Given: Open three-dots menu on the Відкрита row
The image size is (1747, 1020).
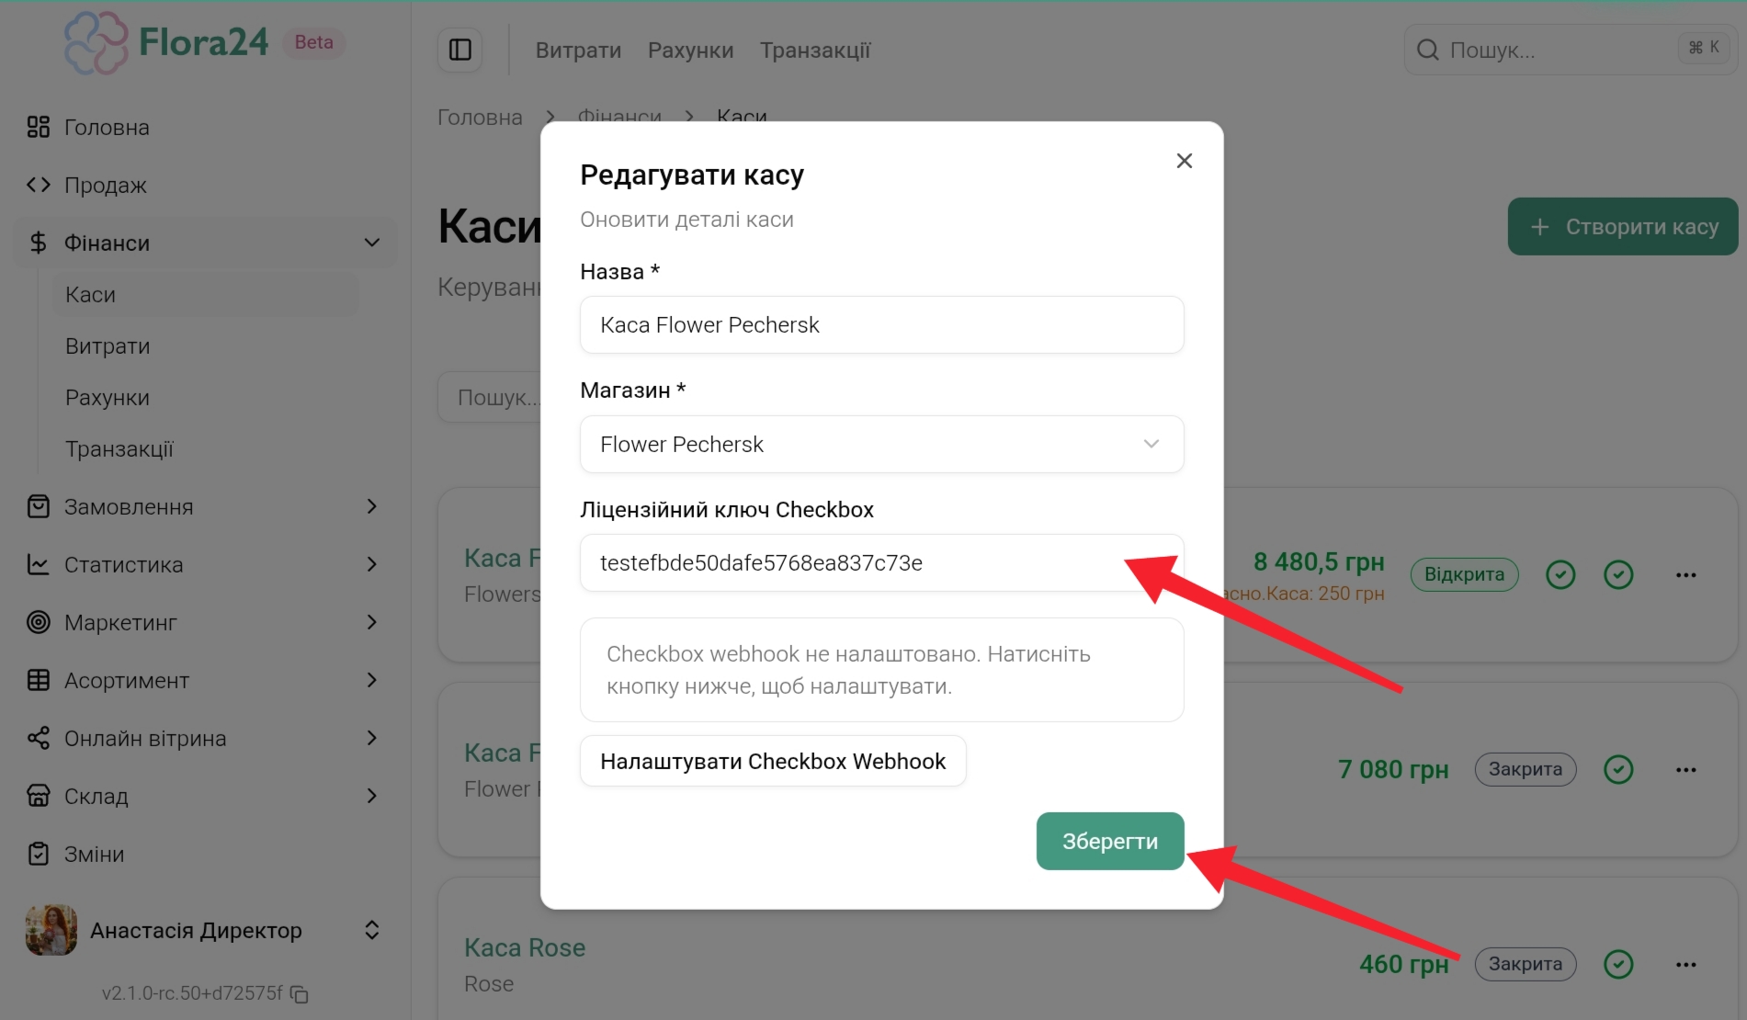Looking at the screenshot, I should point(1685,574).
